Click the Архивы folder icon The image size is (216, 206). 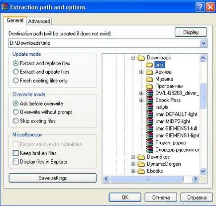(149, 72)
